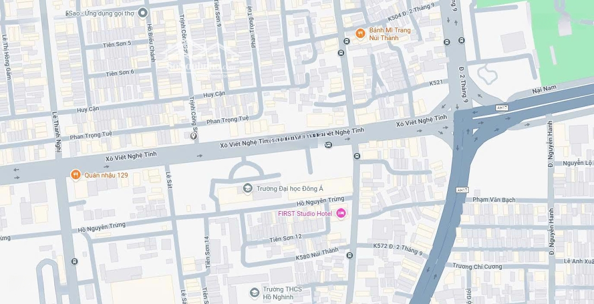594x304 pixels.
Task: Click the FIRST Studio Hotel label
Action: tap(305, 213)
